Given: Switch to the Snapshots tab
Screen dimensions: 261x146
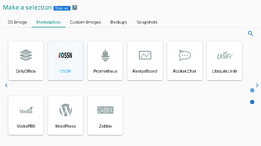Looking at the screenshot, I should [147, 22].
